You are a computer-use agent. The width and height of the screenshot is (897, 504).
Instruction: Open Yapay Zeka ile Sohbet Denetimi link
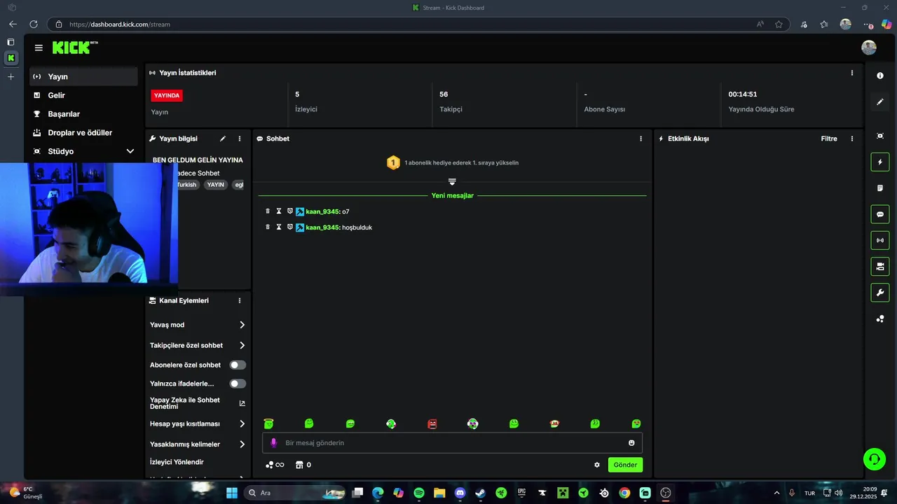click(198, 403)
